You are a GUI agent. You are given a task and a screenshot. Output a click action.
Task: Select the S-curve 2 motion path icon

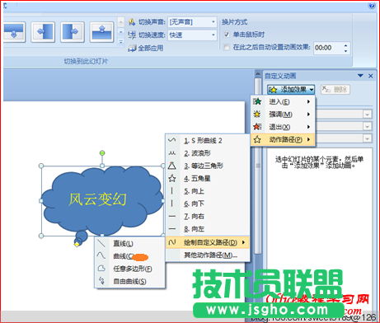[171, 140]
